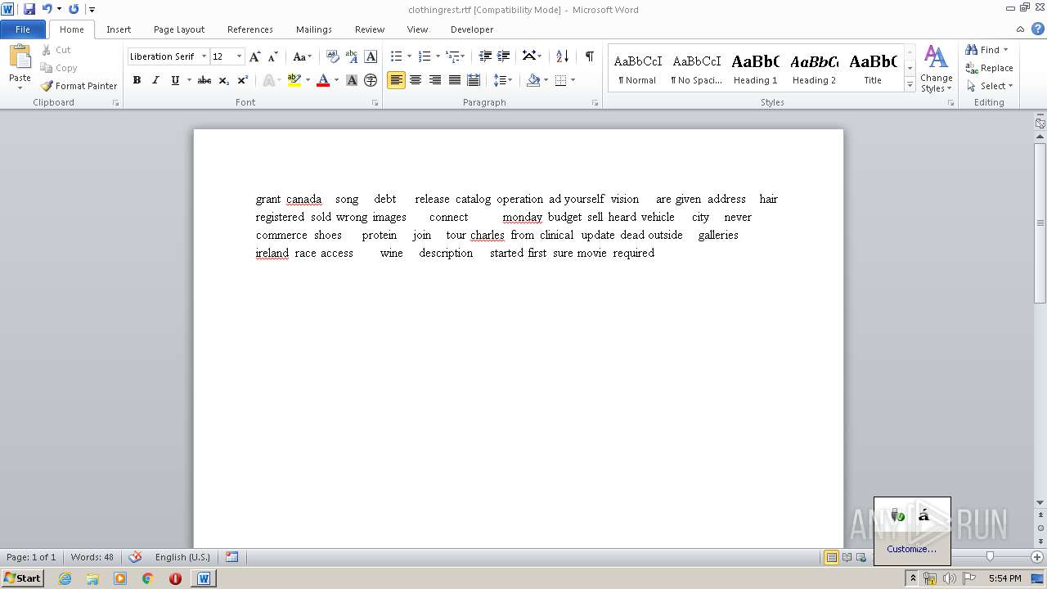This screenshot has width=1047, height=589.
Task: Open Chrome from the taskbar
Action: point(147,578)
